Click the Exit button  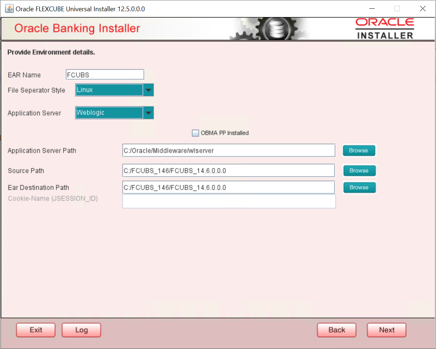[x=36, y=330]
